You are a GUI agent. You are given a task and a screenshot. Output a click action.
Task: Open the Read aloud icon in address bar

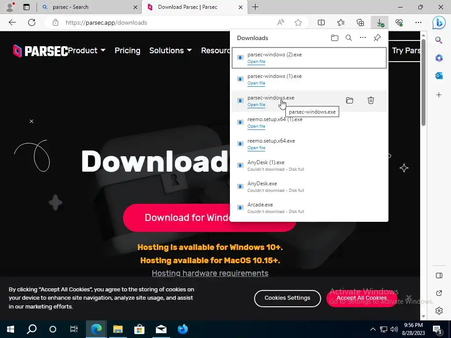click(281, 22)
